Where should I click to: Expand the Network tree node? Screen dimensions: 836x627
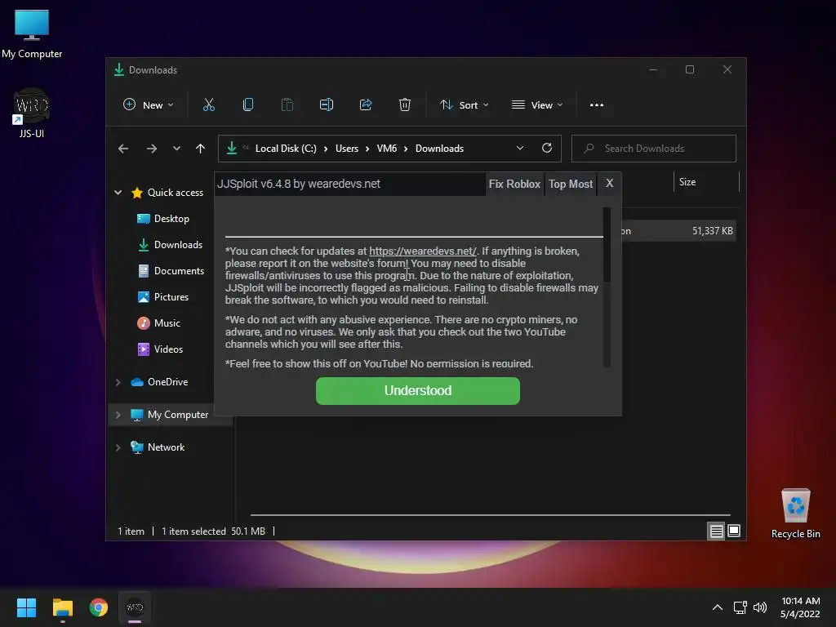[118, 447]
